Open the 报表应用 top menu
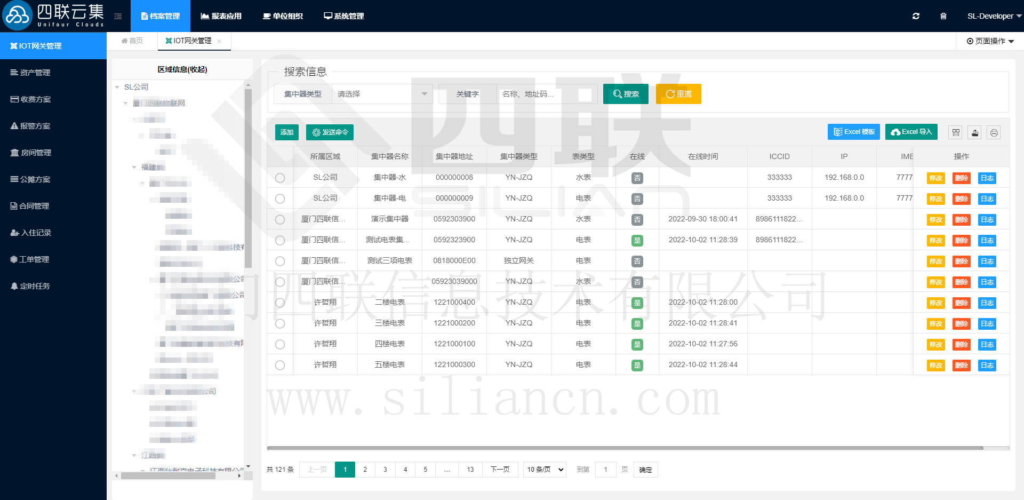Viewport: 1024px width, 500px height. pyautogui.click(x=221, y=16)
